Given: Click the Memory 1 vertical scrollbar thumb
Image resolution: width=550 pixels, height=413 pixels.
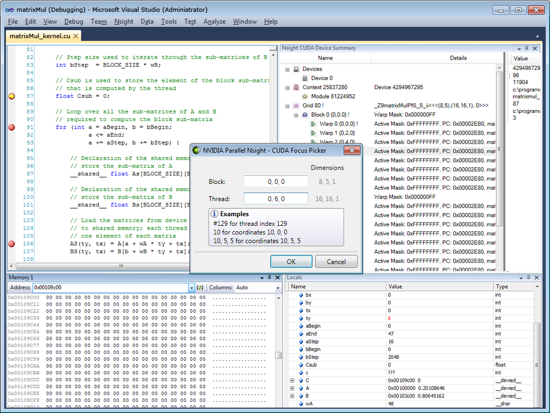Looking at the screenshot, I should (x=278, y=355).
